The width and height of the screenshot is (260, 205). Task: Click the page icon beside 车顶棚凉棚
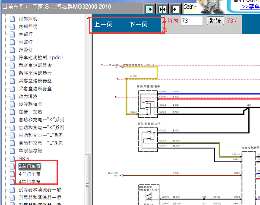tap(13, 151)
